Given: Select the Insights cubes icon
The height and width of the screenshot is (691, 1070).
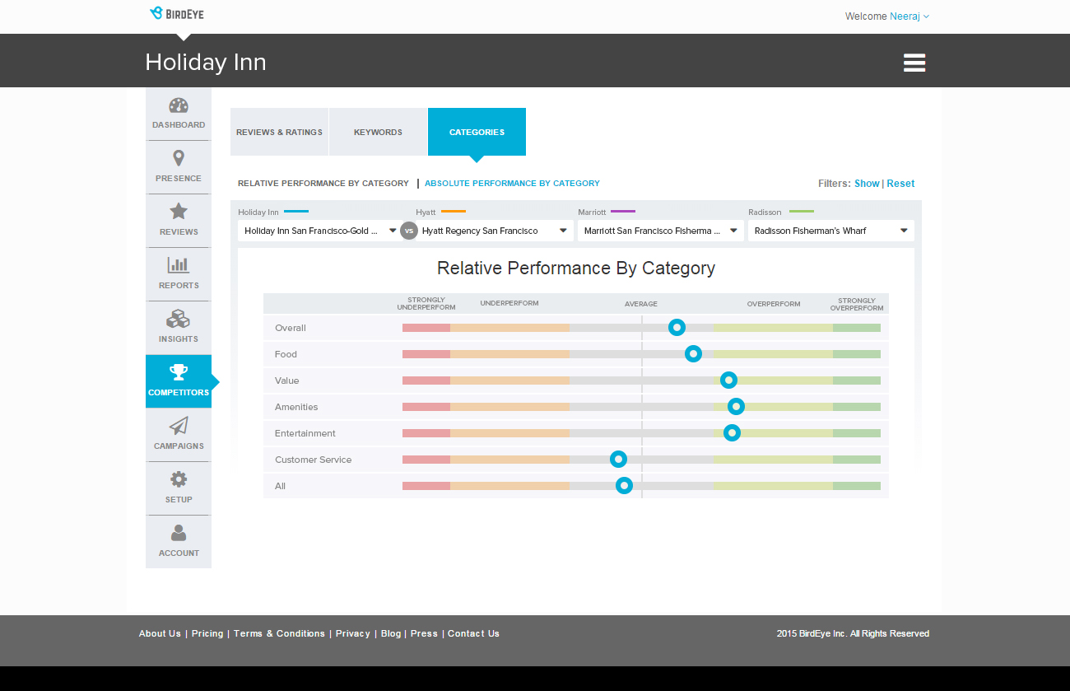Looking at the screenshot, I should [x=179, y=319].
